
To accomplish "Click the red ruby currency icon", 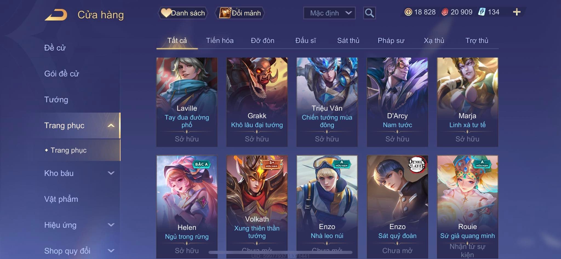I will coord(445,12).
